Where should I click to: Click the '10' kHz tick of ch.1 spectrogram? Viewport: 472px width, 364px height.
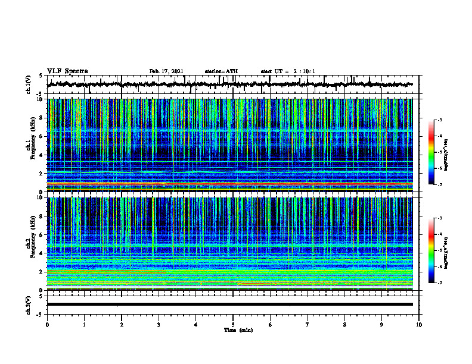click(x=41, y=99)
